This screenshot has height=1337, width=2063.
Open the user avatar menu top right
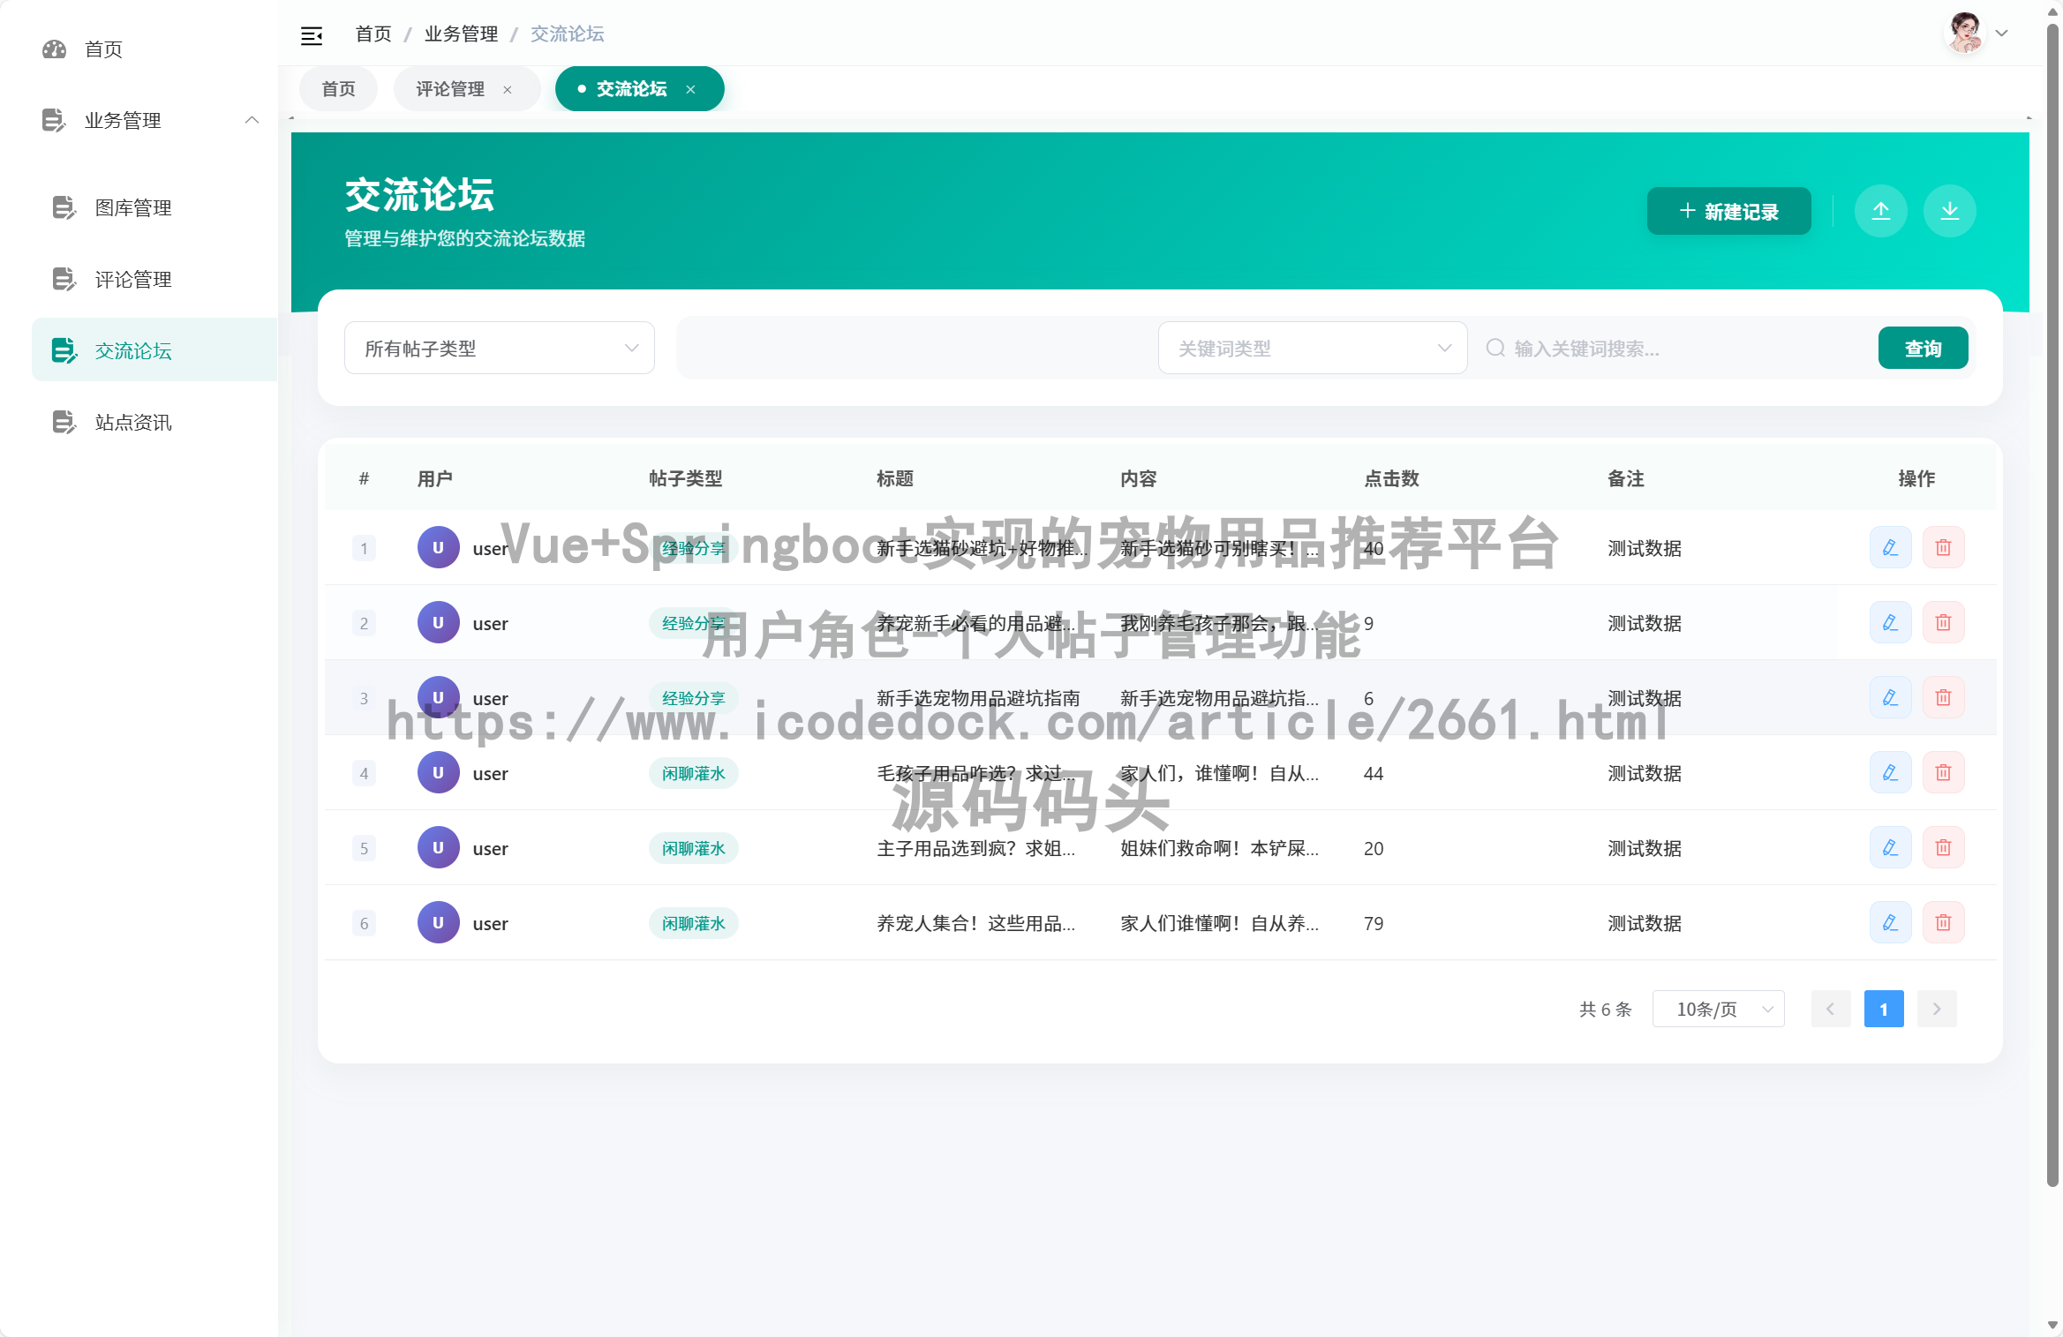(1967, 33)
